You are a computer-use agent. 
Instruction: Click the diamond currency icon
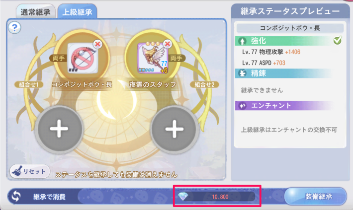[183, 197]
